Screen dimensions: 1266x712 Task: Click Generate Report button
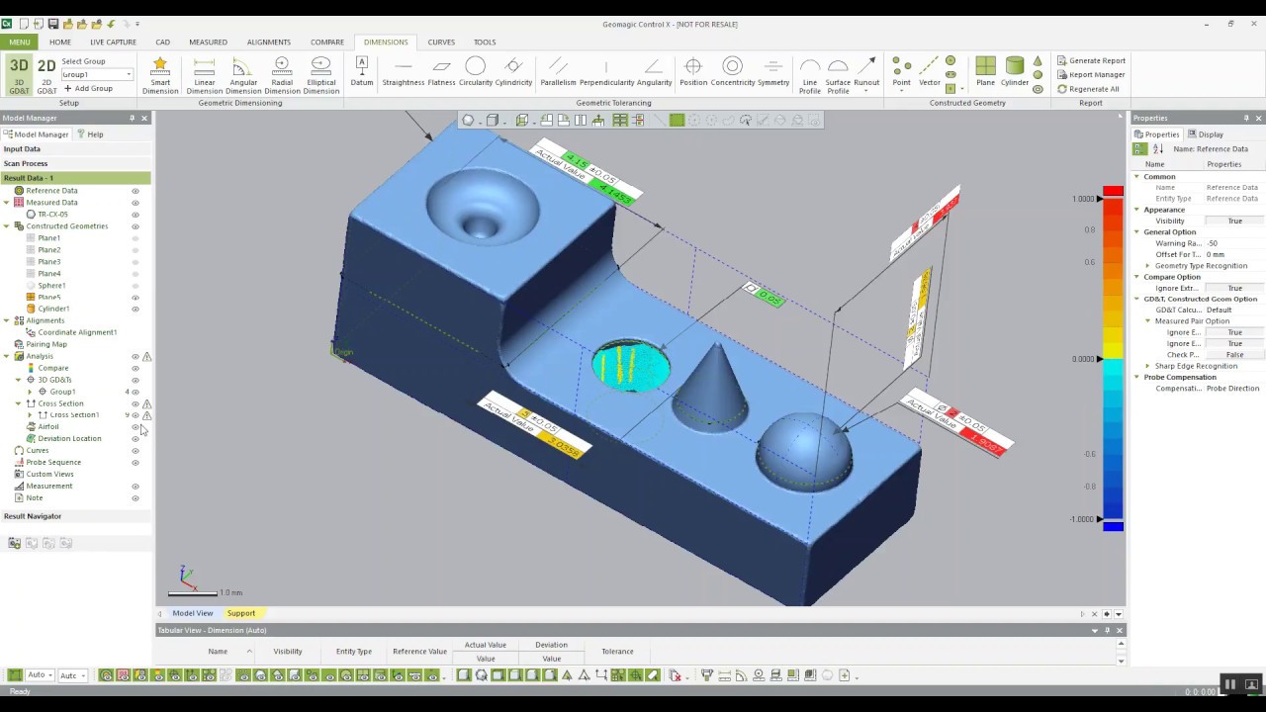click(x=1091, y=60)
